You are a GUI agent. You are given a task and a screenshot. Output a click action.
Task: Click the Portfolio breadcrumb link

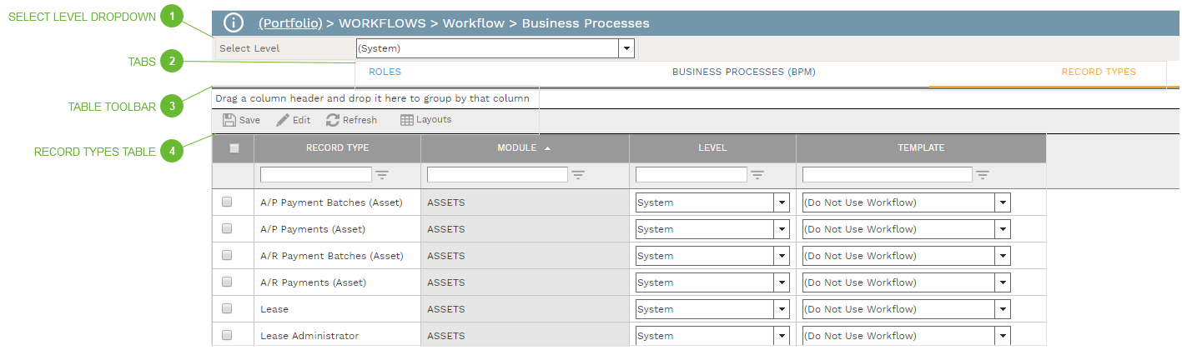pos(290,23)
